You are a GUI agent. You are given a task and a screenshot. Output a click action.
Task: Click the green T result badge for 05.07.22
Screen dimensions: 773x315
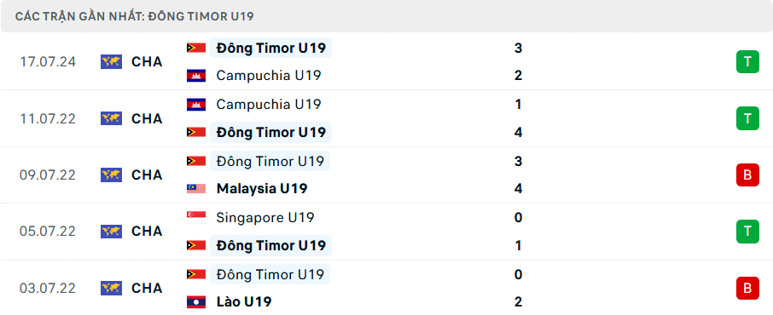(748, 232)
